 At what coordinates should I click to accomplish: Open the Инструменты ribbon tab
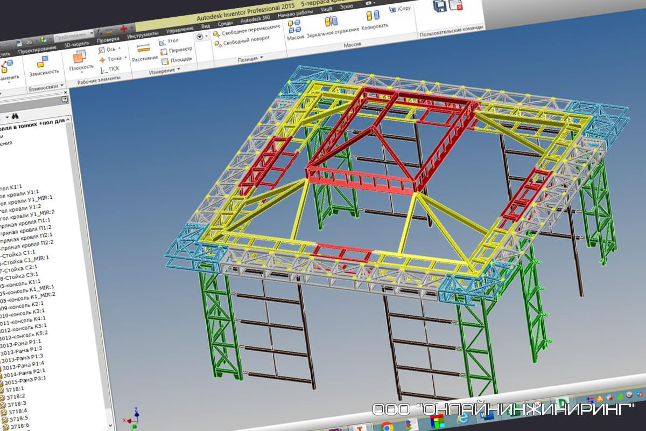pos(143,36)
